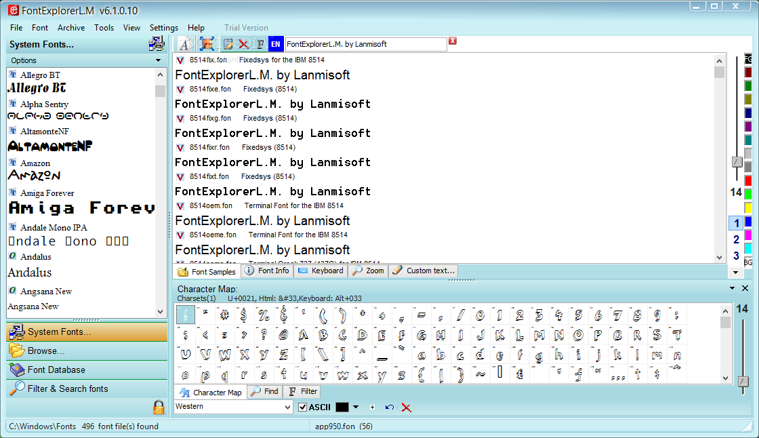This screenshot has height=438, width=759.
Task: Open the Custom text... tab
Action: pos(424,271)
